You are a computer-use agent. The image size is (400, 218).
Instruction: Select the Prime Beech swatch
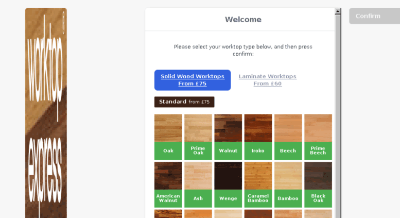coord(318,137)
